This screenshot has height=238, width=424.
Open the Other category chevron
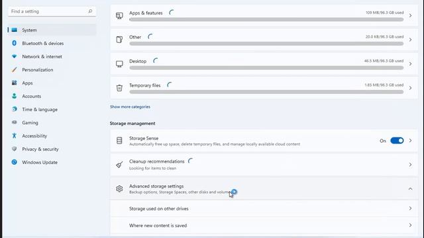[x=410, y=40]
